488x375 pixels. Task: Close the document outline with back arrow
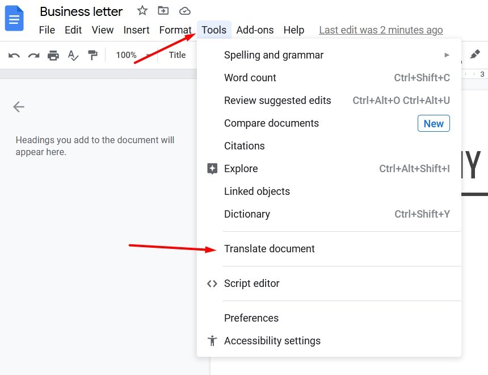click(19, 107)
